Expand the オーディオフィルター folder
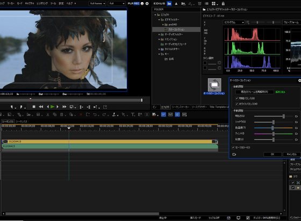The image size is (301, 221). point(159,34)
